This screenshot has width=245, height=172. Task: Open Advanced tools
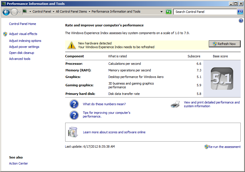20,59
